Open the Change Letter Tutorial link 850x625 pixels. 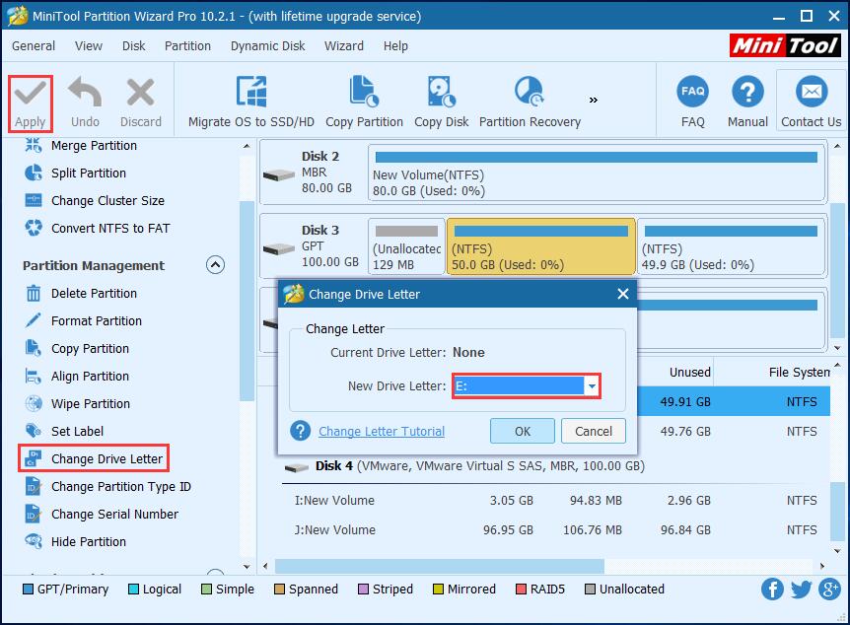[382, 431]
